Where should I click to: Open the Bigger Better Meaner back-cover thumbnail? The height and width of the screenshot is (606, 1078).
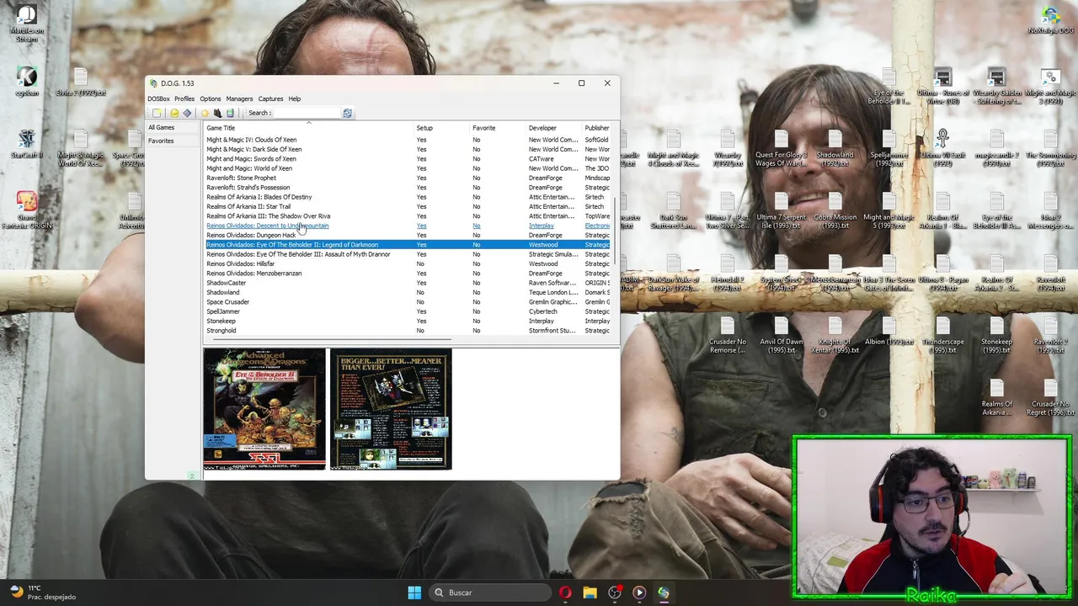click(391, 409)
